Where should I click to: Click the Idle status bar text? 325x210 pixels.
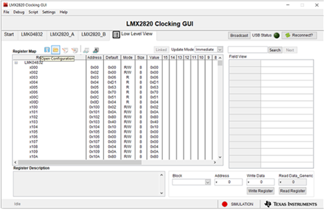pos(17,204)
